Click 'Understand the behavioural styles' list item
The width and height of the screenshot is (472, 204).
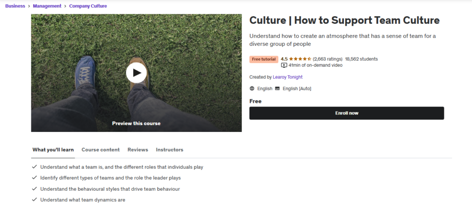110,189
